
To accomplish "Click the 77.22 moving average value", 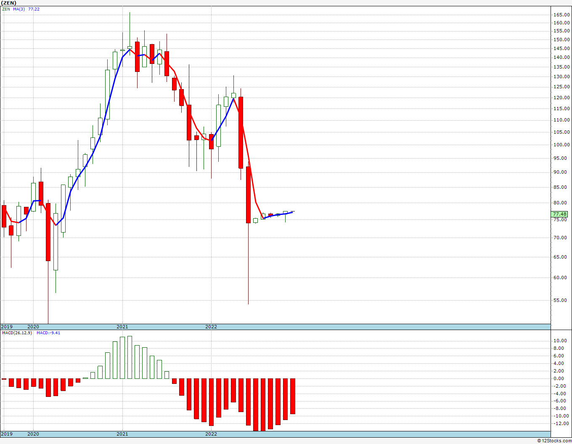I will pyautogui.click(x=34, y=9).
